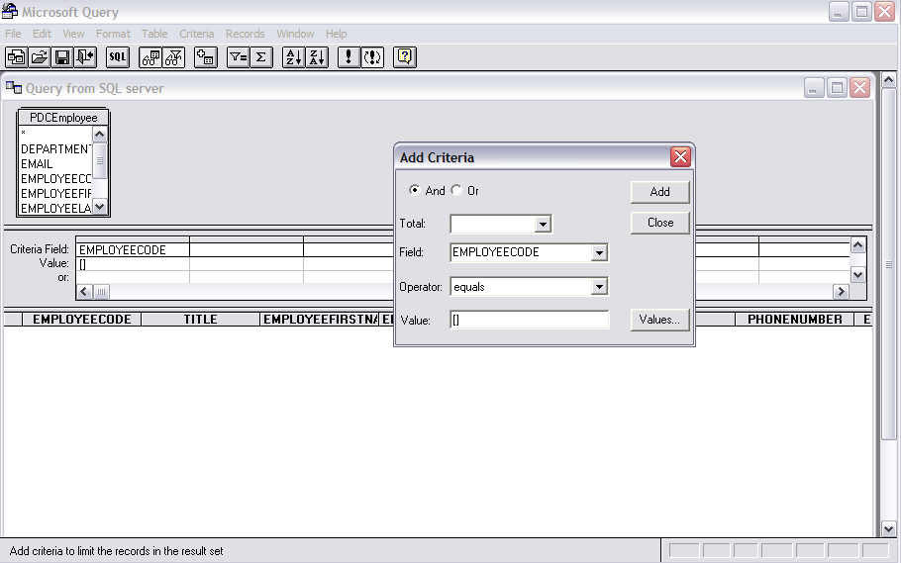Open the Help menu
901x563 pixels.
(x=337, y=34)
